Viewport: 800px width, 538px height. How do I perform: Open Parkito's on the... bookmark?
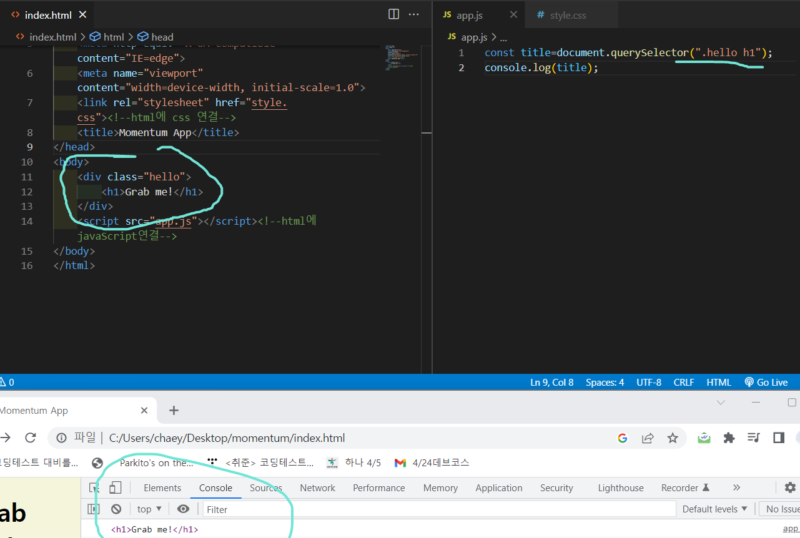pos(142,462)
